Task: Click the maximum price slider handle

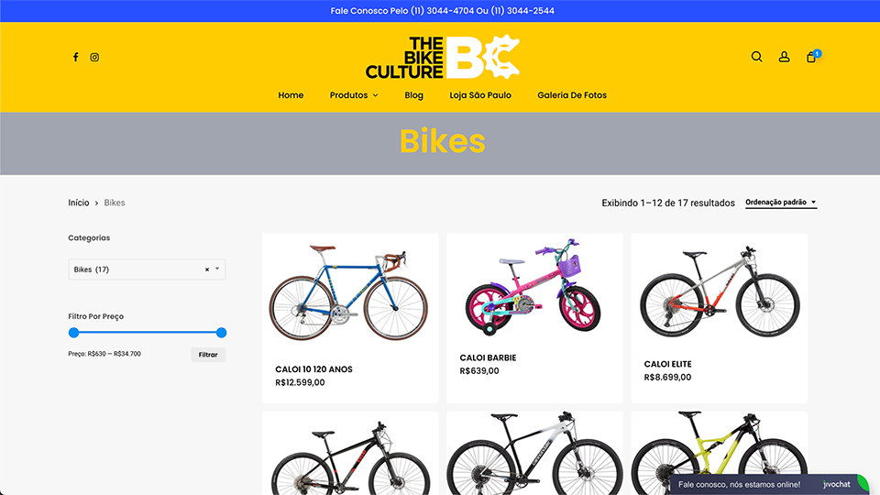Action: coord(221,333)
